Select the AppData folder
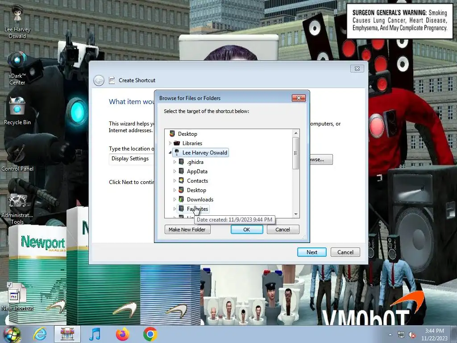Viewport: 457px width, 343px height. (197, 171)
